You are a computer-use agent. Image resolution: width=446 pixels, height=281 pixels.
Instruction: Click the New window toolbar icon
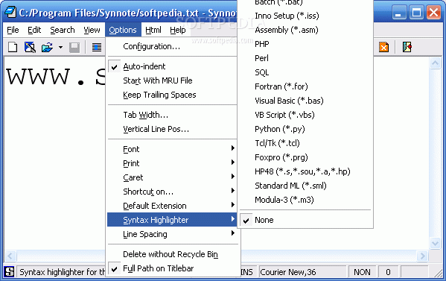click(30, 47)
